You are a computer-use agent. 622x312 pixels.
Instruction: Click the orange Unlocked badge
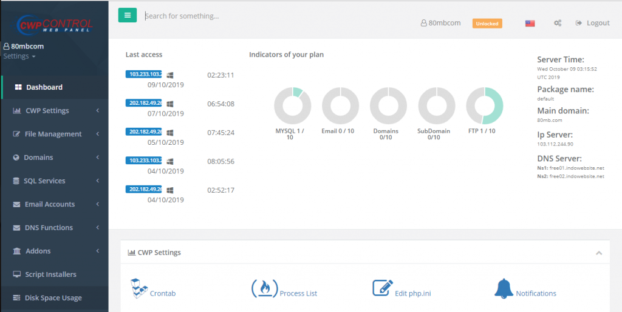(x=487, y=24)
